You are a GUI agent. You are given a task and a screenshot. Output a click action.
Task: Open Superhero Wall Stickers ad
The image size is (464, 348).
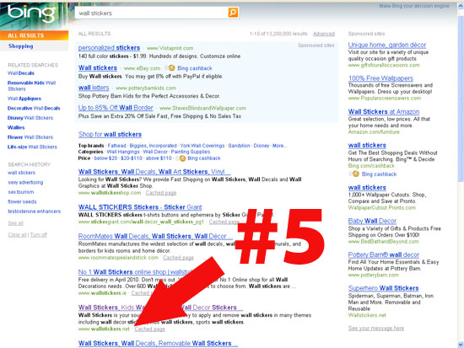tap(383, 288)
